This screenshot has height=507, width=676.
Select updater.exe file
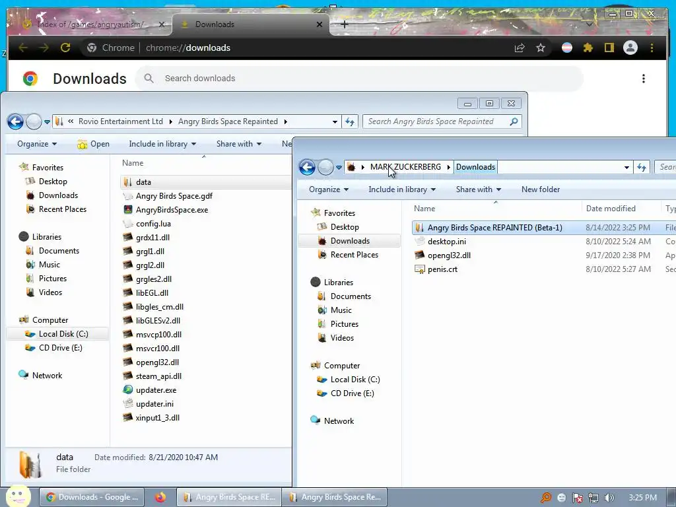(x=156, y=390)
